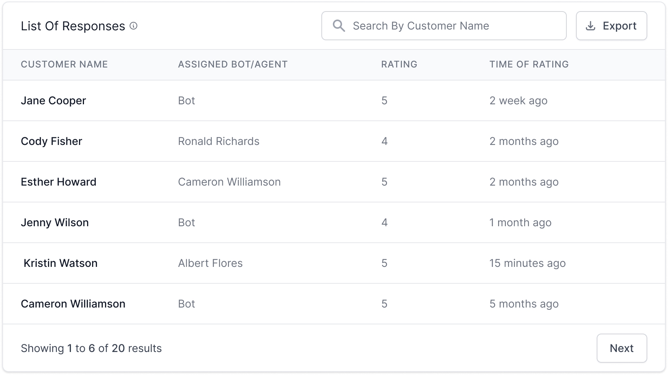The image size is (668, 375).
Task: Open the Jane Cooper response row
Action: (x=53, y=100)
